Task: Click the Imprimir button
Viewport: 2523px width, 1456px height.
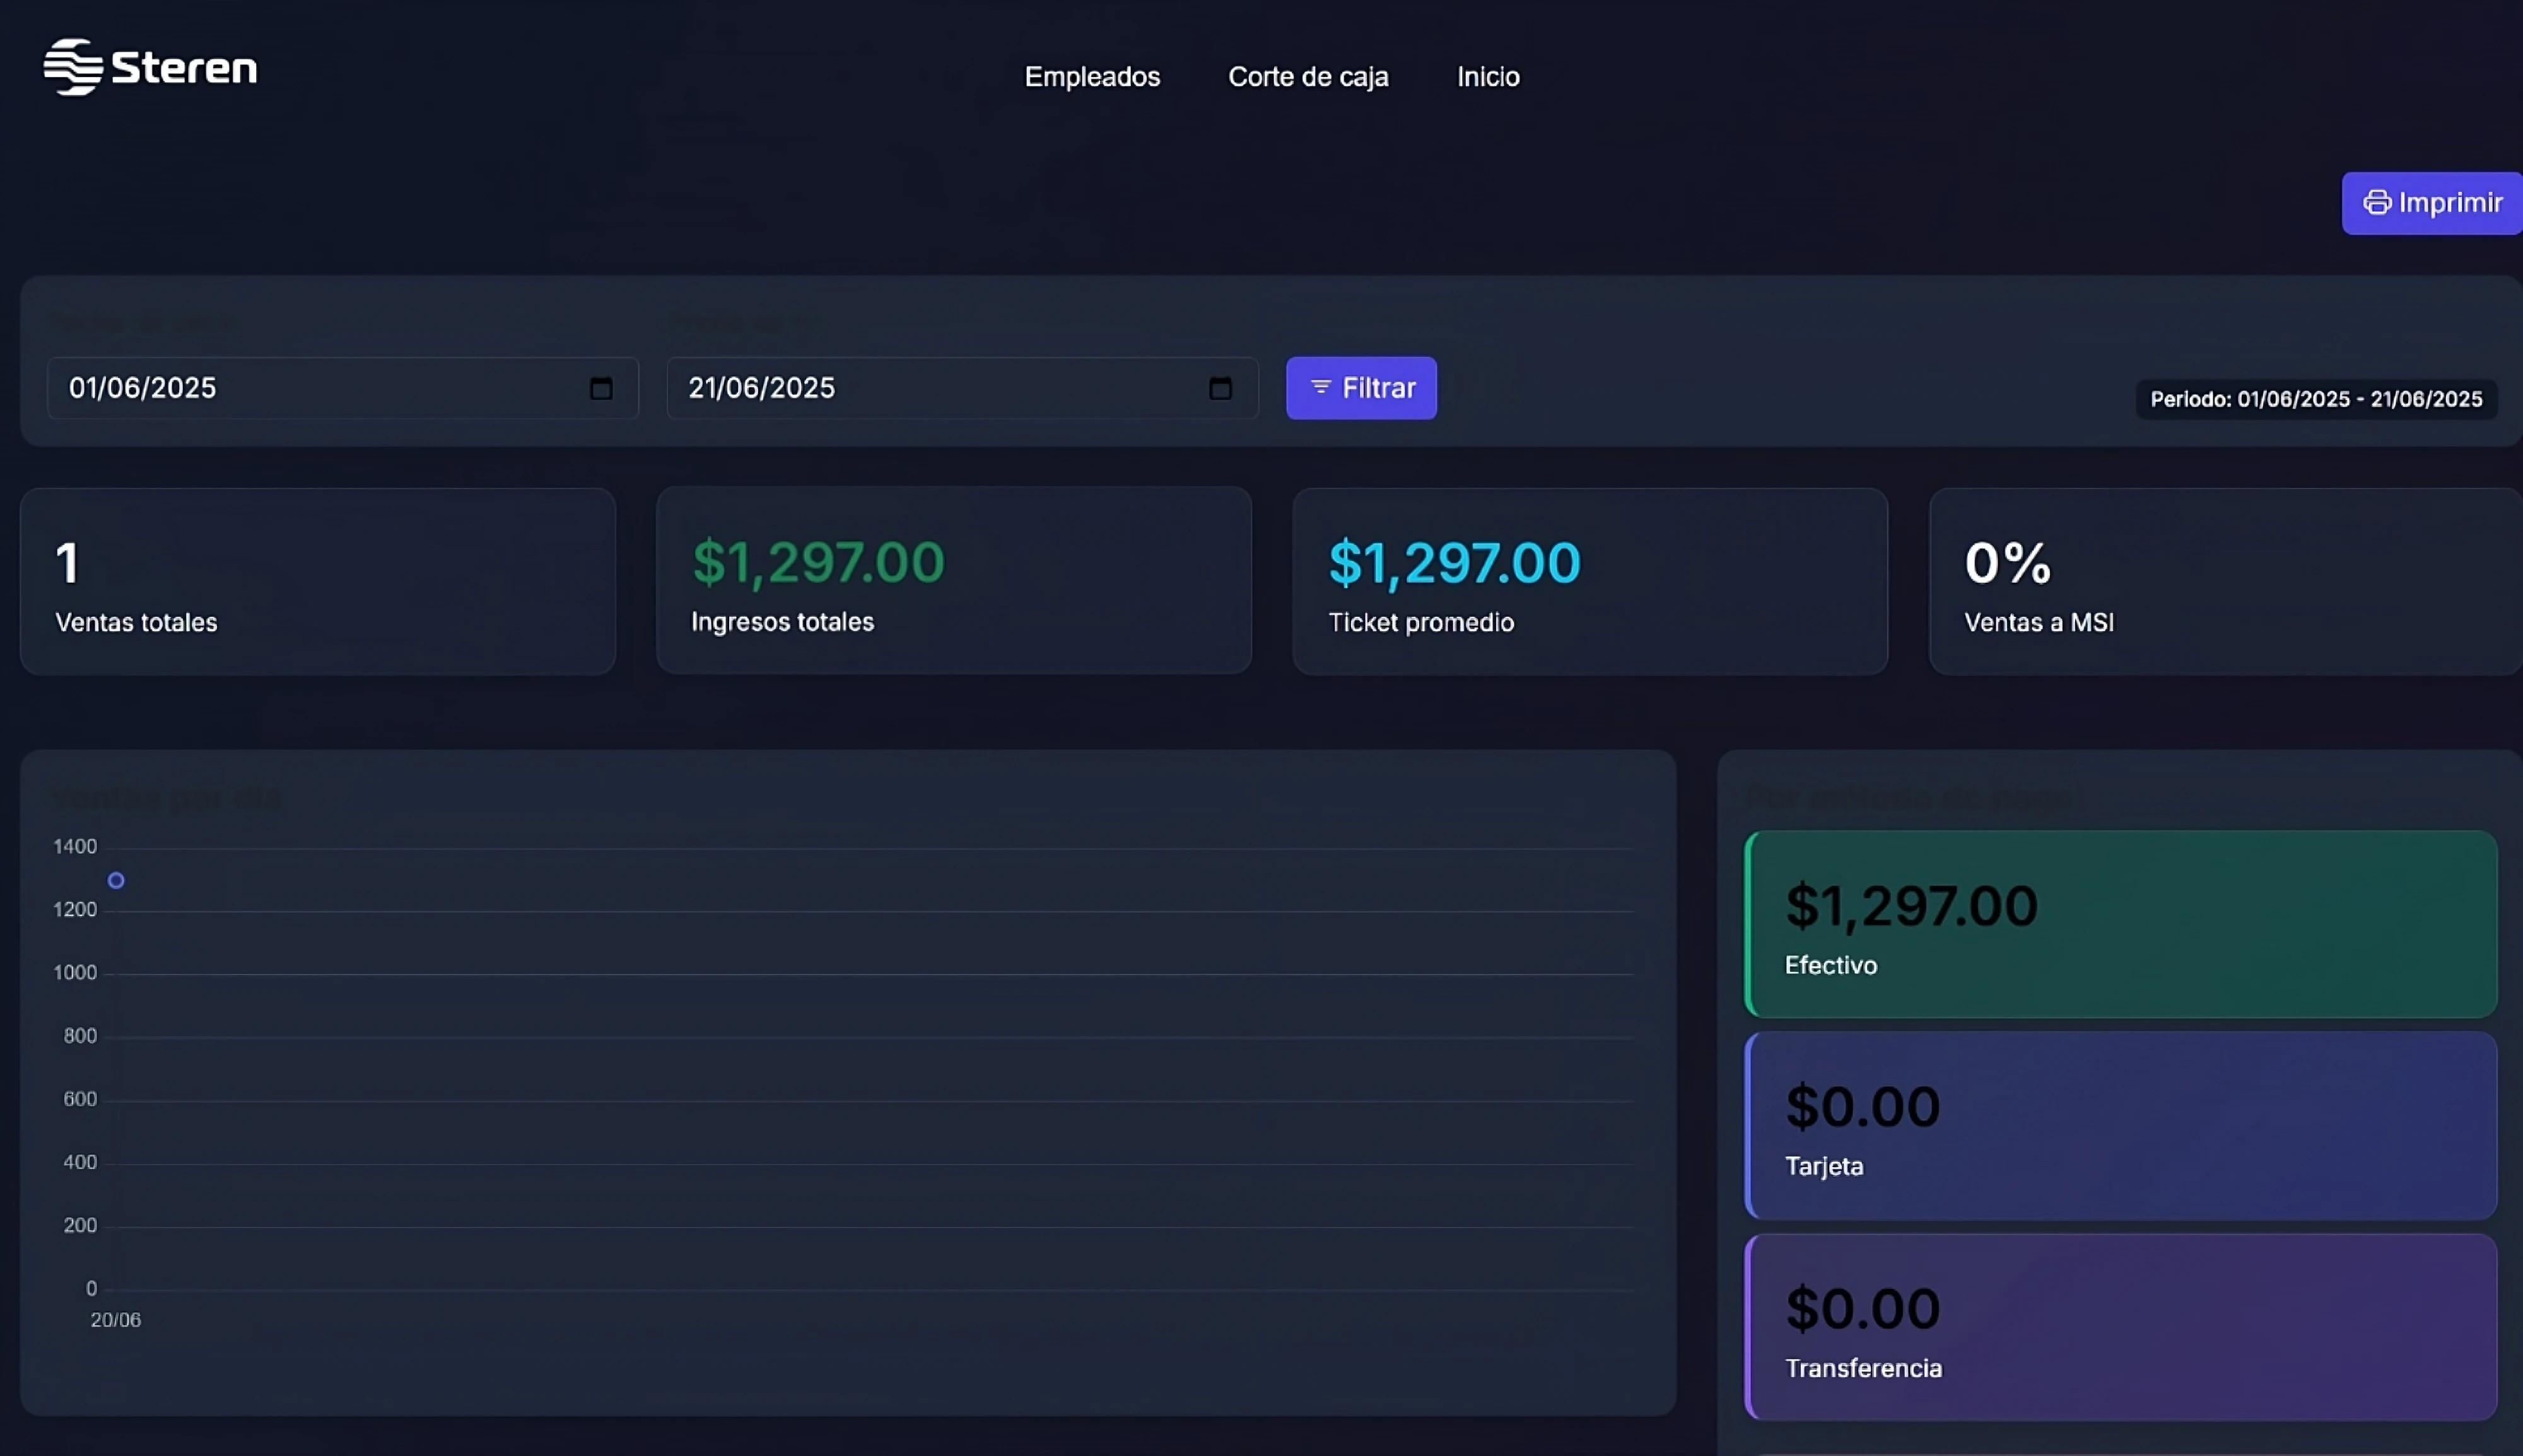Action: click(x=2432, y=203)
